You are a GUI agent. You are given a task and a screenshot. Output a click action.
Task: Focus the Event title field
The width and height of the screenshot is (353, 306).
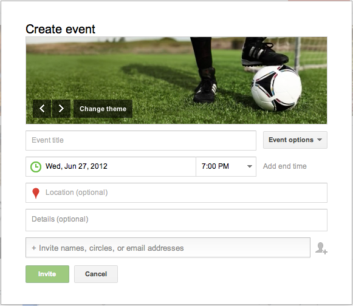(x=141, y=140)
